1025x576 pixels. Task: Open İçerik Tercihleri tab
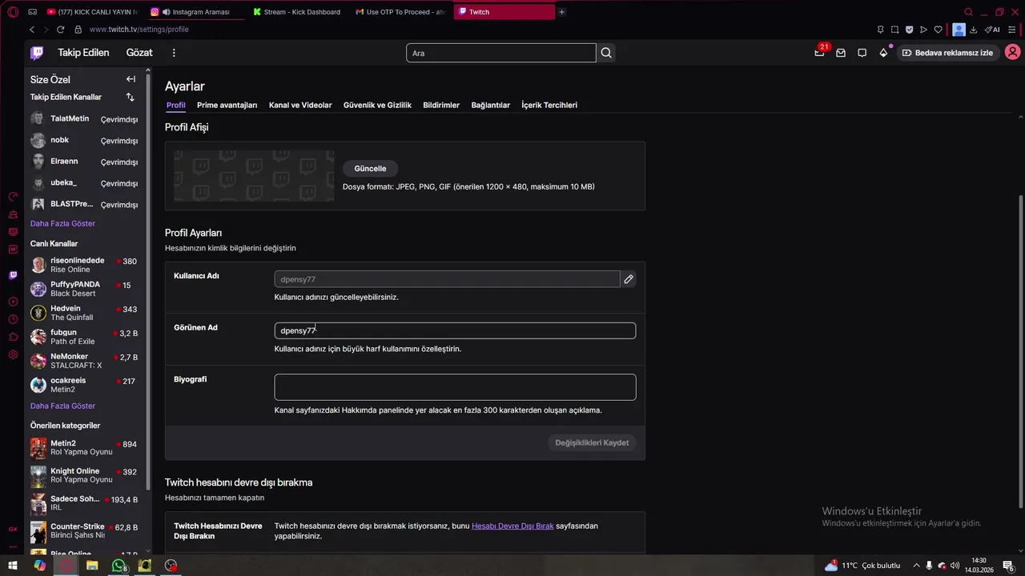[x=549, y=105]
